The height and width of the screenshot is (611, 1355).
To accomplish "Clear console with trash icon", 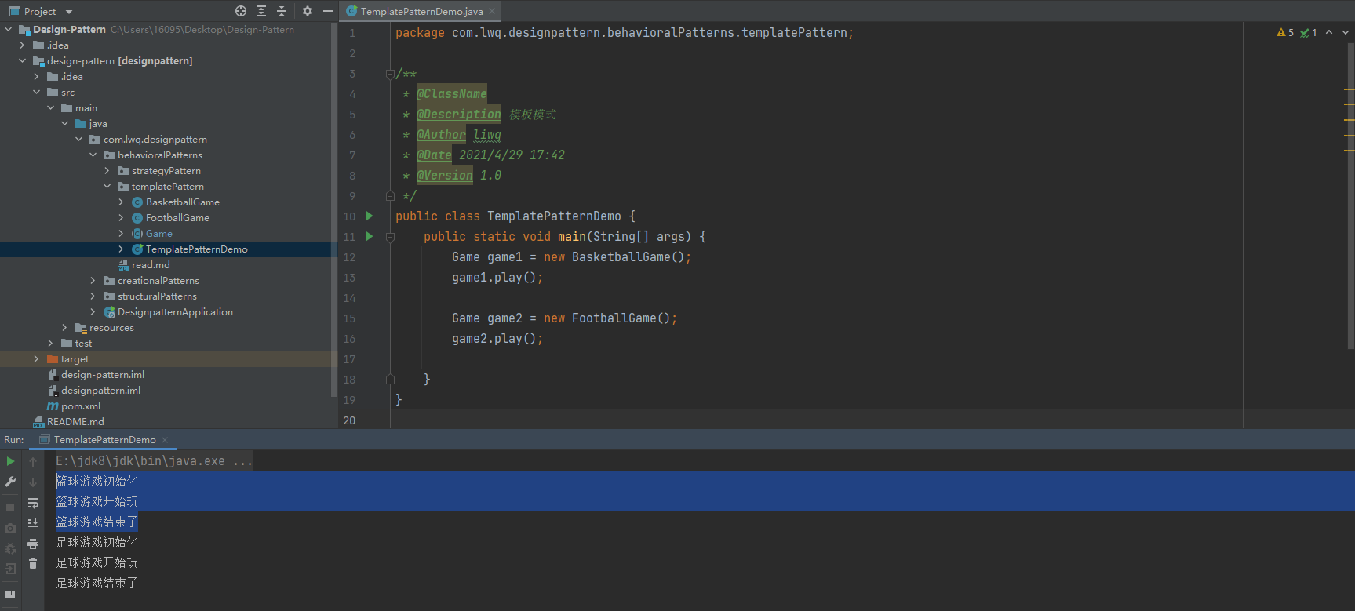I will pos(33,563).
